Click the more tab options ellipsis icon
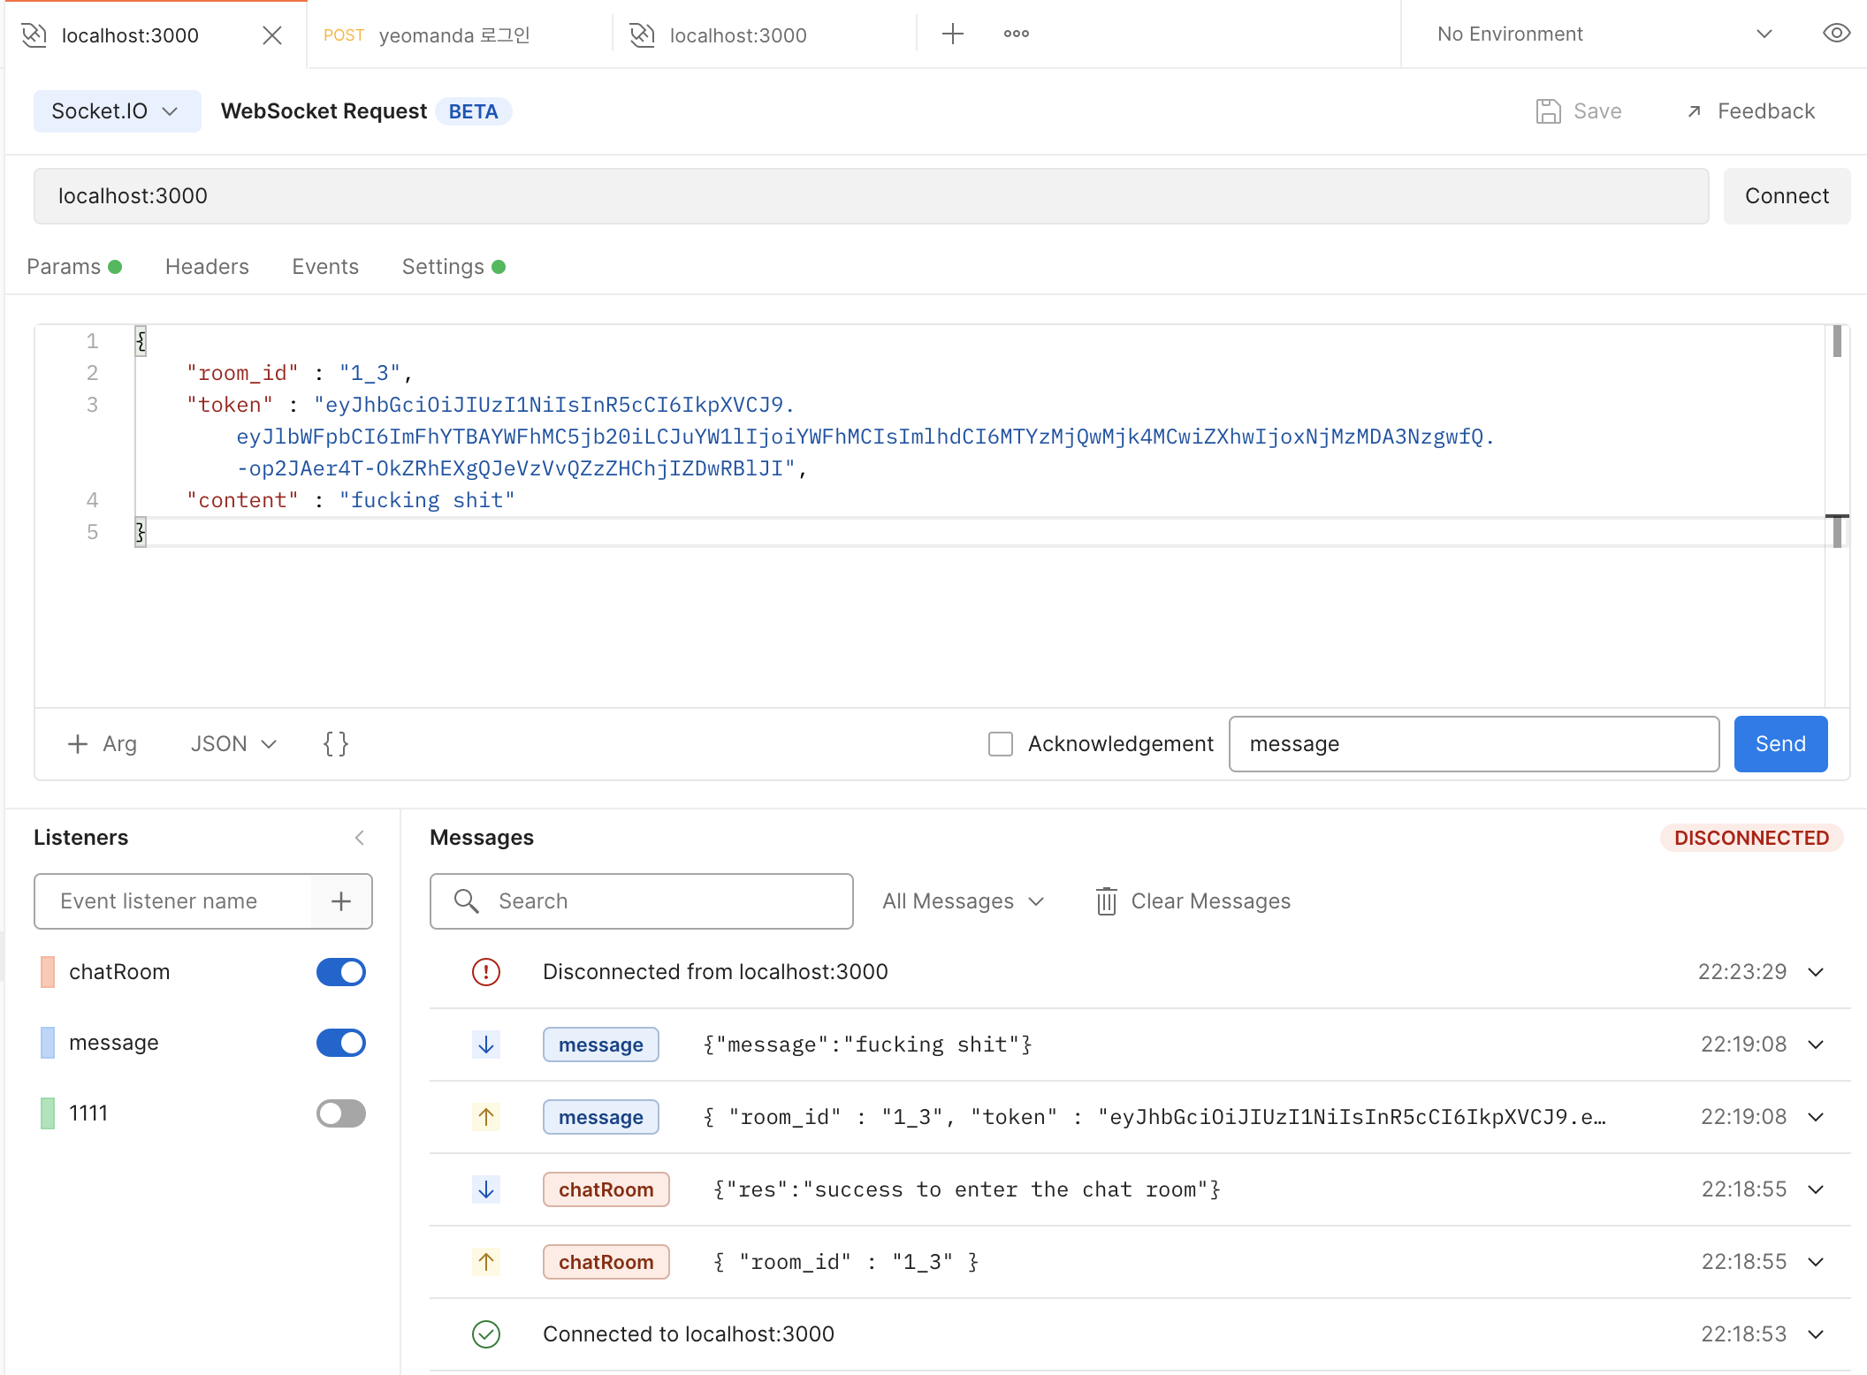This screenshot has width=1867, height=1375. [x=1016, y=34]
